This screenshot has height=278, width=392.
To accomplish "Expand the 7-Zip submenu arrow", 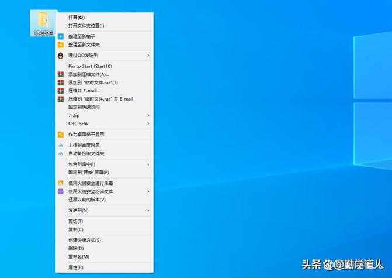I will [148, 115].
